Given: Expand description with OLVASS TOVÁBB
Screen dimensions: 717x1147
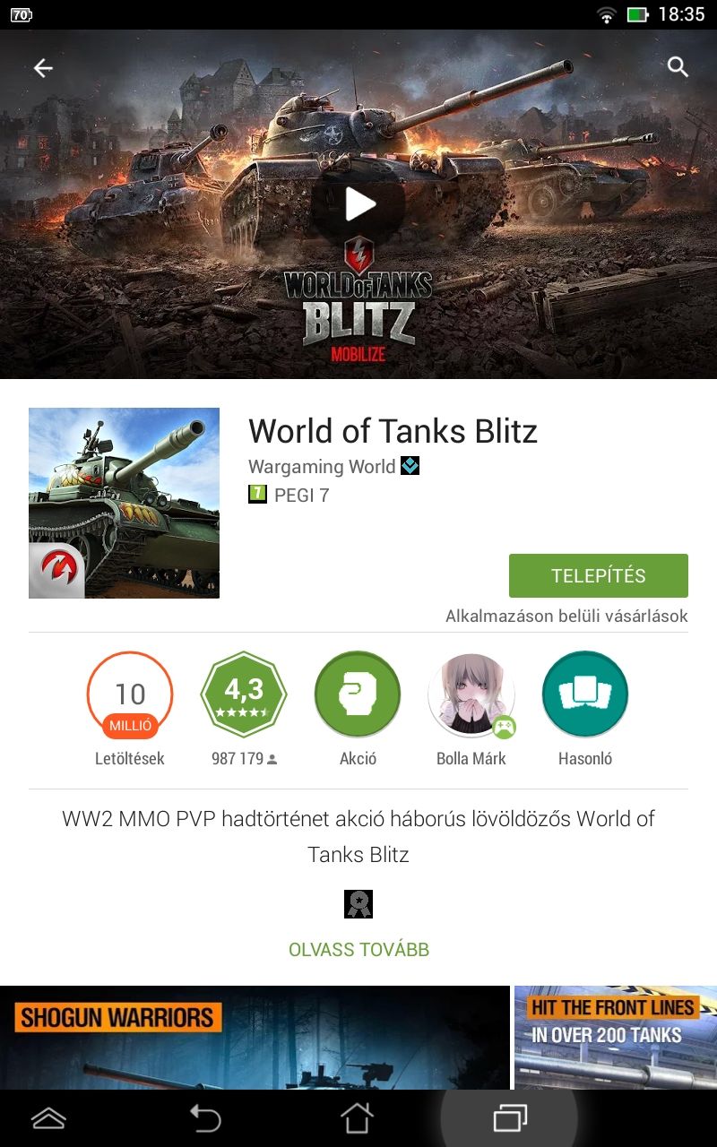Looking at the screenshot, I should tap(358, 950).
